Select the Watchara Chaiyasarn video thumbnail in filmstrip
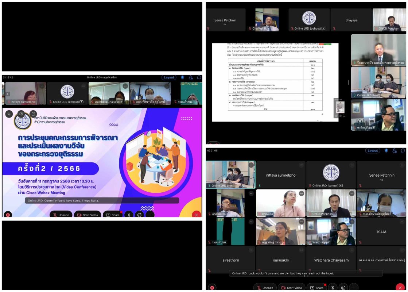This screenshot has width=408, height=292. pyautogui.click(x=109, y=93)
